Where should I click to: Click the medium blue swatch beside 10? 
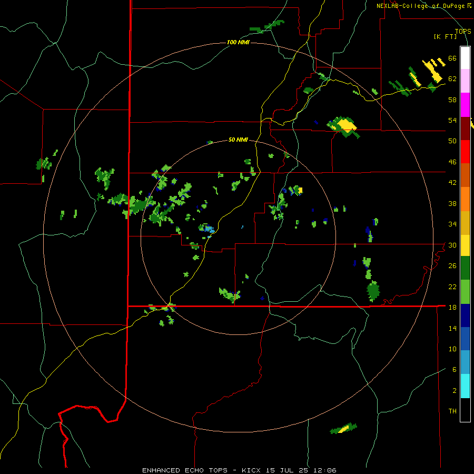click(x=465, y=339)
